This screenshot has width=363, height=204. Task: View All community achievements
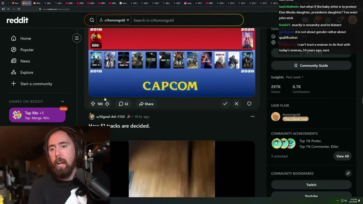point(343,156)
